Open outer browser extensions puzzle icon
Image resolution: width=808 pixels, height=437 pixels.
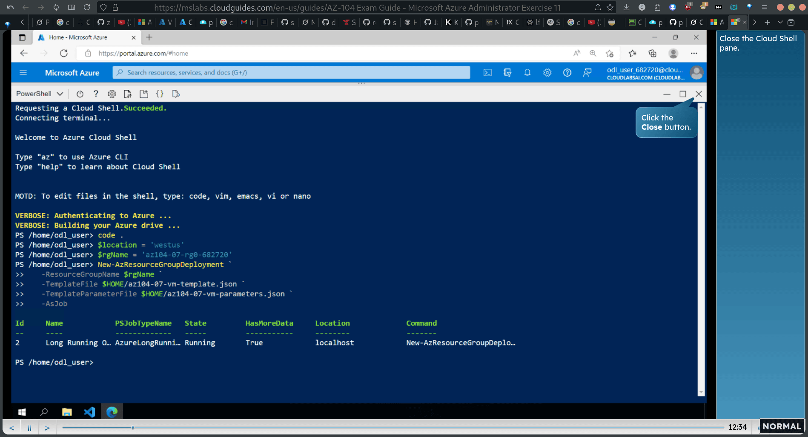(x=657, y=7)
